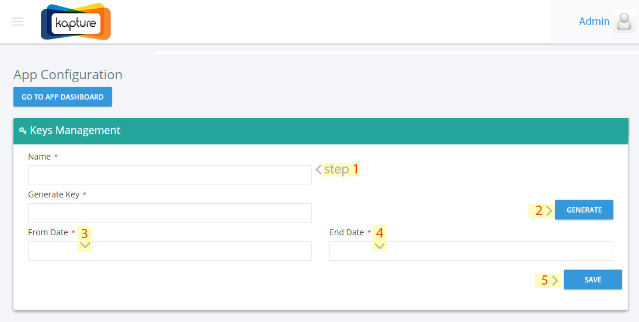The height and width of the screenshot is (322, 639).
Task: Open the From Date picker field
Action: (x=170, y=251)
